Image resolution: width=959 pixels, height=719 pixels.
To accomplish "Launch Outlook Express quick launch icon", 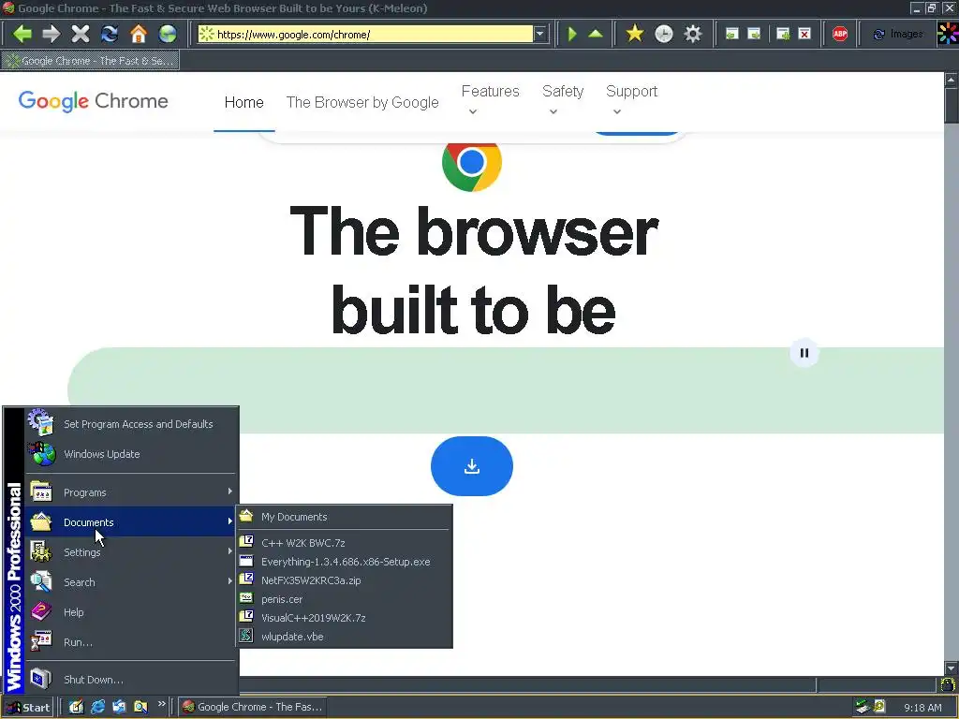I will coord(119,707).
